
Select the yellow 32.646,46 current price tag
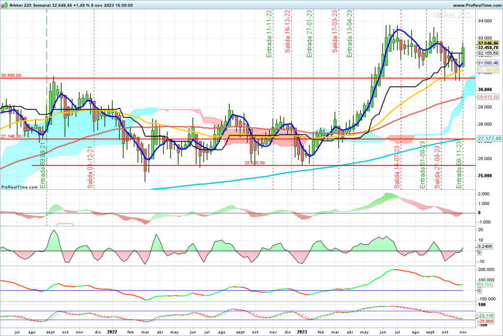point(488,43)
